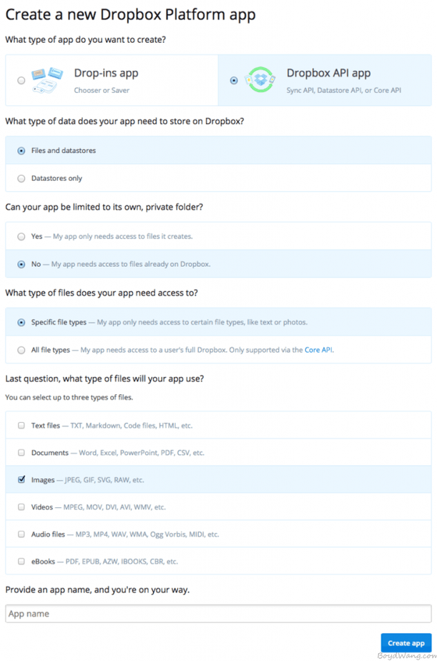437x661 pixels.
Task: Uncheck the Images checkbox
Action: (21, 480)
